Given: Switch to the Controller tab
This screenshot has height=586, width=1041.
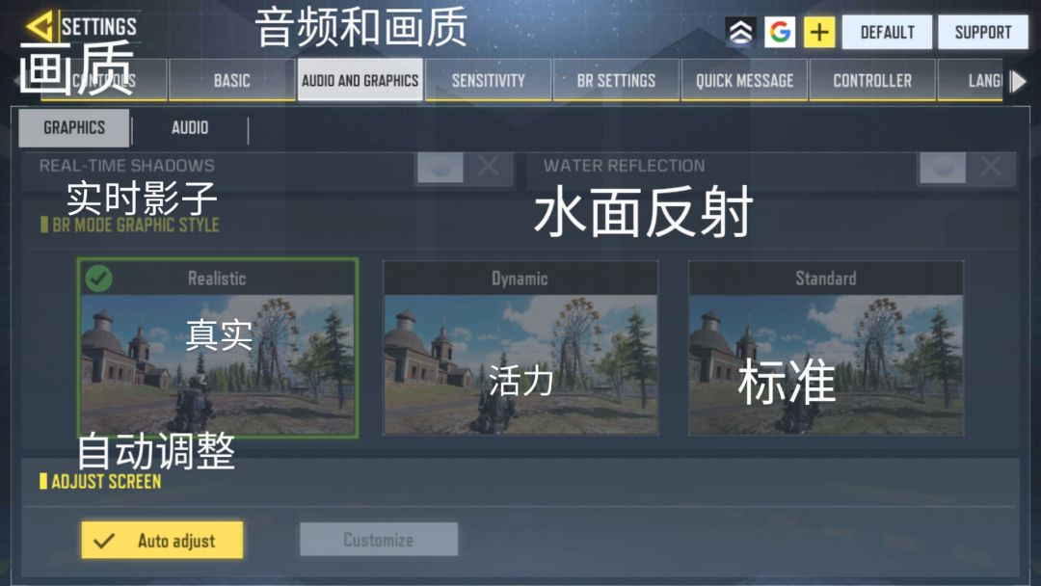Looking at the screenshot, I should tap(872, 80).
